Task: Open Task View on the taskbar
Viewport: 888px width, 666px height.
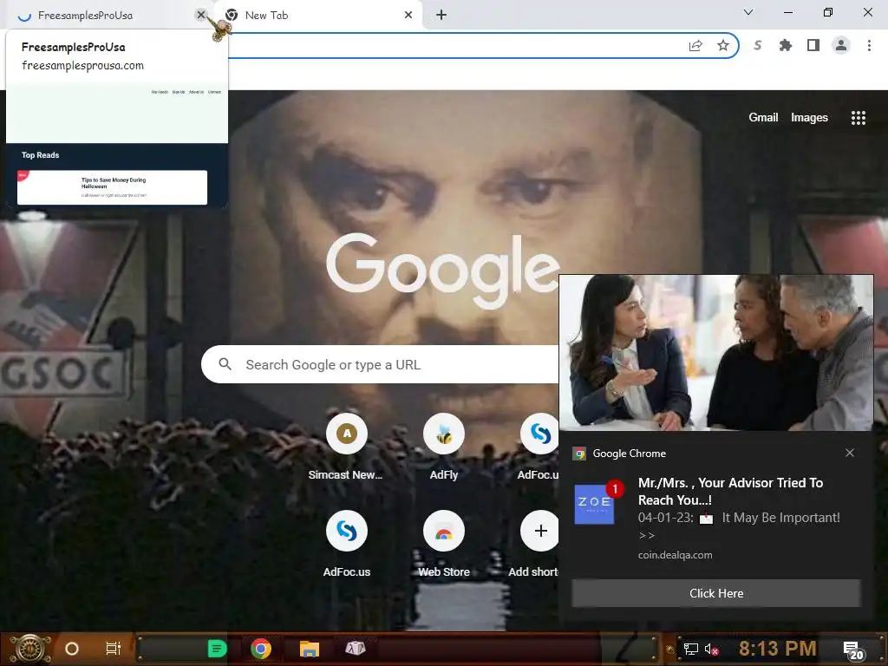Action: (114, 649)
